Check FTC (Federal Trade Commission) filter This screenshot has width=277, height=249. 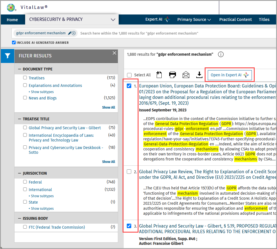tap(25, 227)
